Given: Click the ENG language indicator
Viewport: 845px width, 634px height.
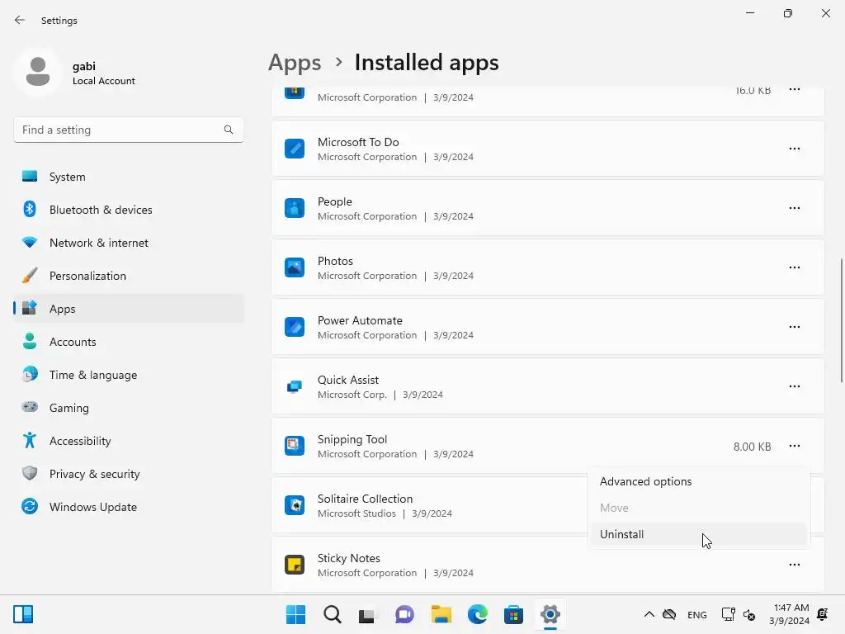Looking at the screenshot, I should pyautogui.click(x=696, y=614).
